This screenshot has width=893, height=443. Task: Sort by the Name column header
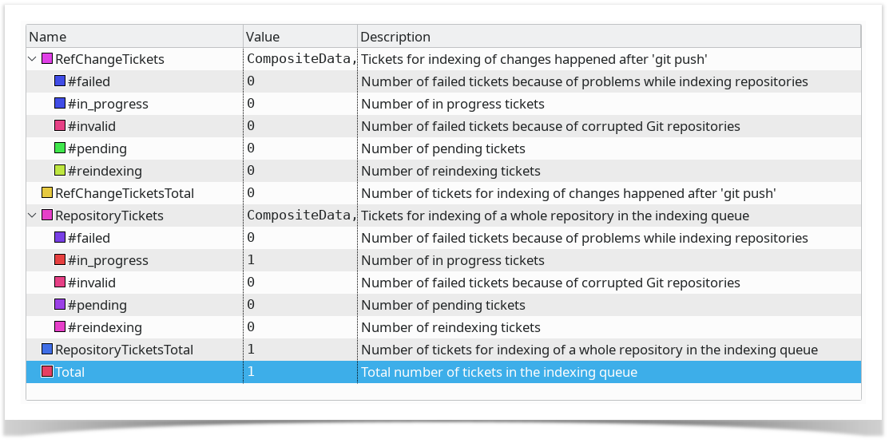point(135,37)
